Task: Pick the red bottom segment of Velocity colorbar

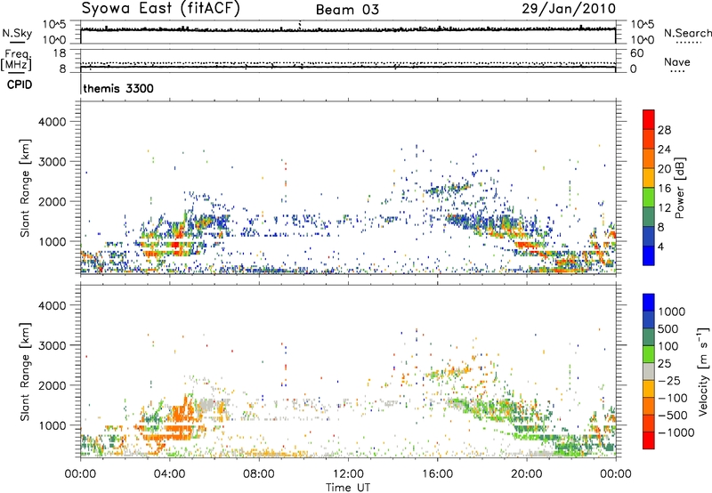Action: click(649, 440)
